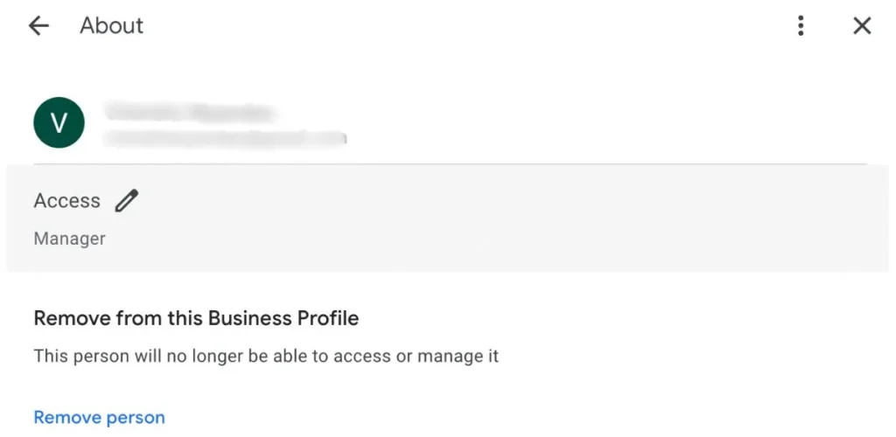Dismiss the dialog via the top-right cross
The image size is (896, 437).
tap(862, 25)
